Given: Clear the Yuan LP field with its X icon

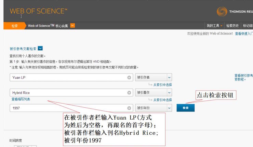Looking at the screenshot, I should pyautogui.click(x=129, y=78).
